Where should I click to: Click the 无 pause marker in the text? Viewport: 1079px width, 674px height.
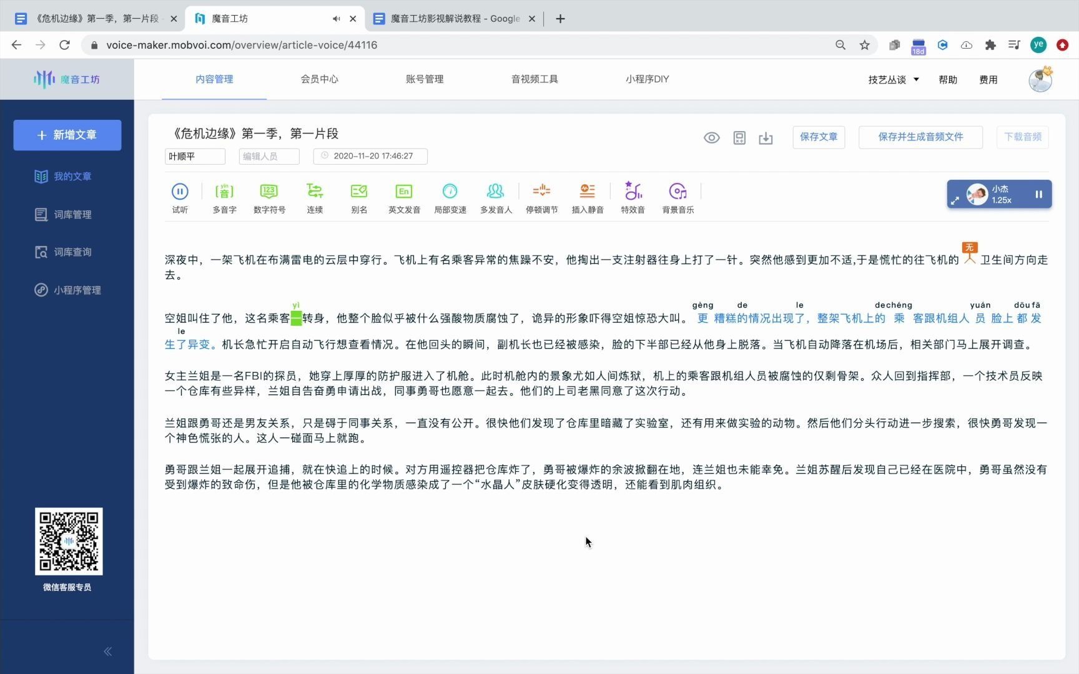coord(970,252)
